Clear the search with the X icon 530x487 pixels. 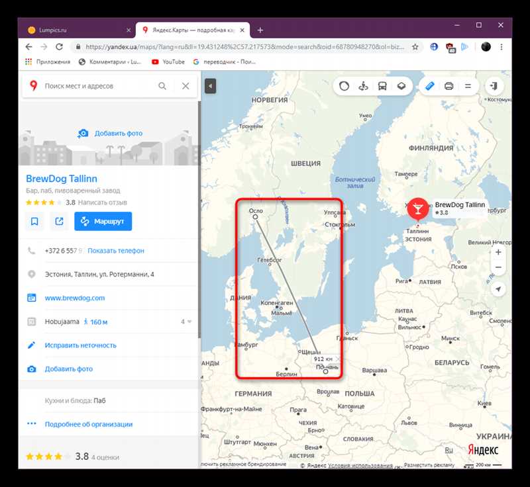click(185, 86)
